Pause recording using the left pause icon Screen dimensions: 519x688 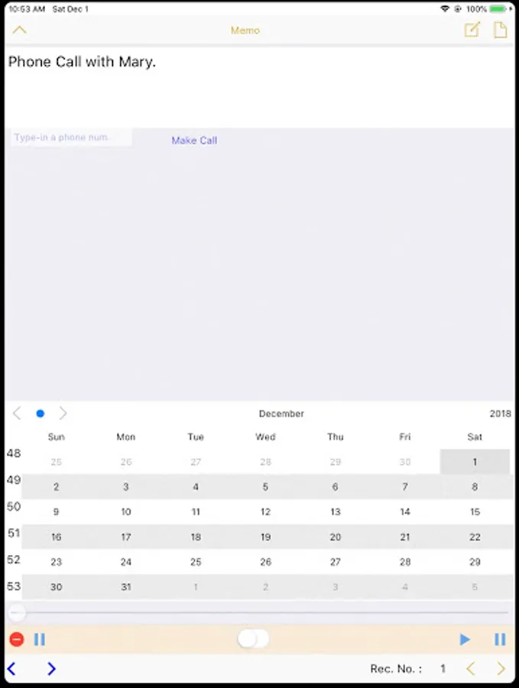40,640
